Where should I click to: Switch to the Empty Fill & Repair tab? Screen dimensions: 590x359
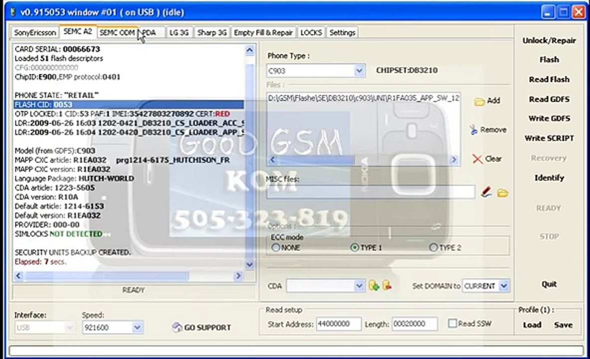(263, 33)
